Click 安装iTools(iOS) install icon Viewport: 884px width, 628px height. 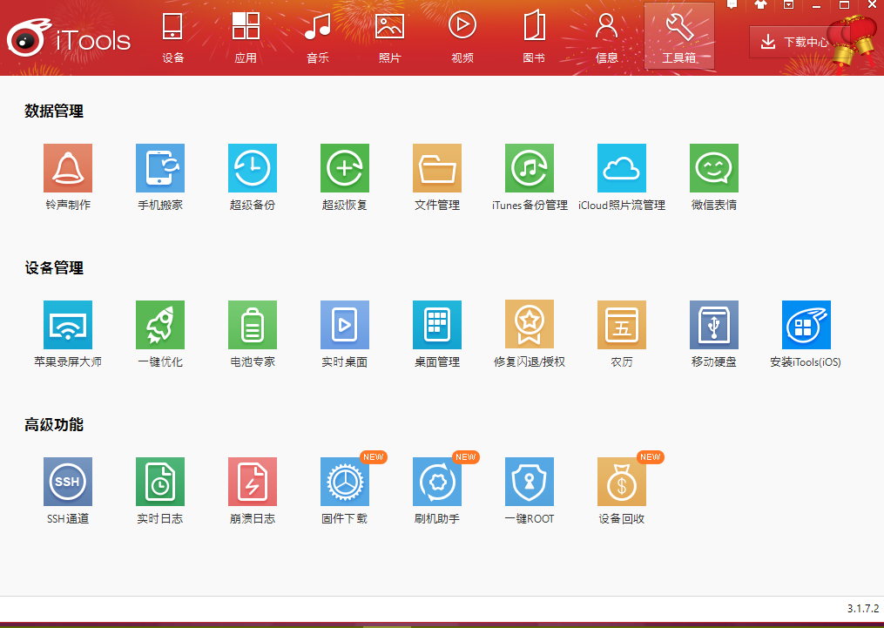tap(806, 325)
